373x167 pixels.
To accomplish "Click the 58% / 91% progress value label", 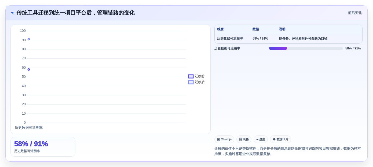I will (x=353, y=48).
